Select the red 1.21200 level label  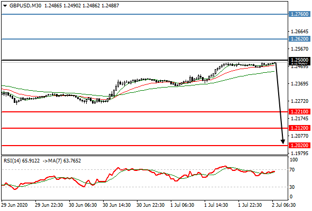(299, 128)
